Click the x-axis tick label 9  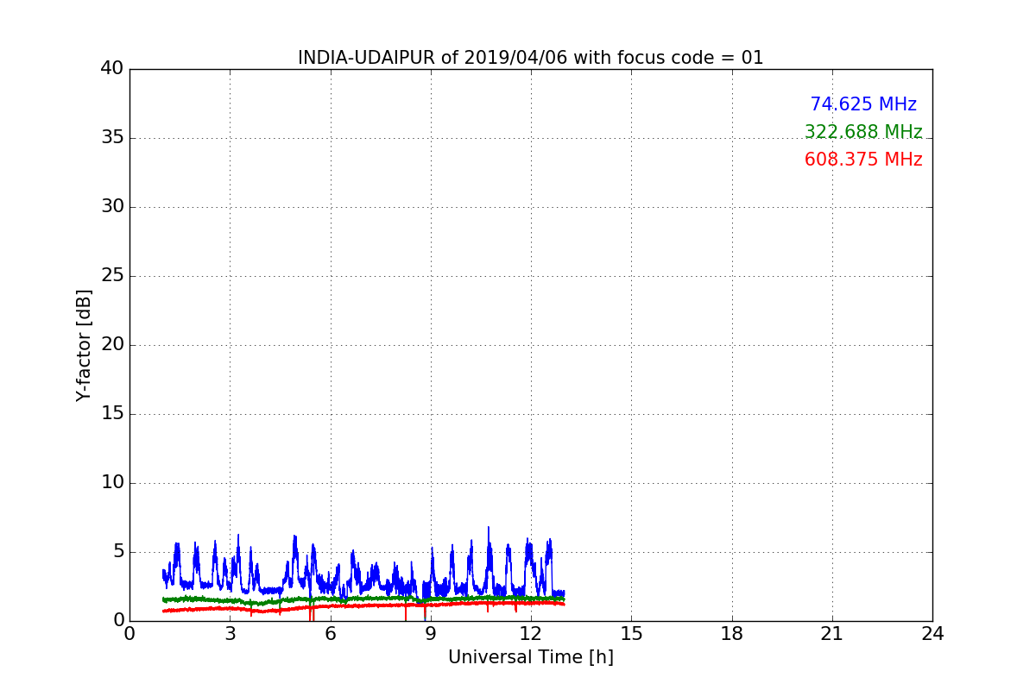[430, 633]
